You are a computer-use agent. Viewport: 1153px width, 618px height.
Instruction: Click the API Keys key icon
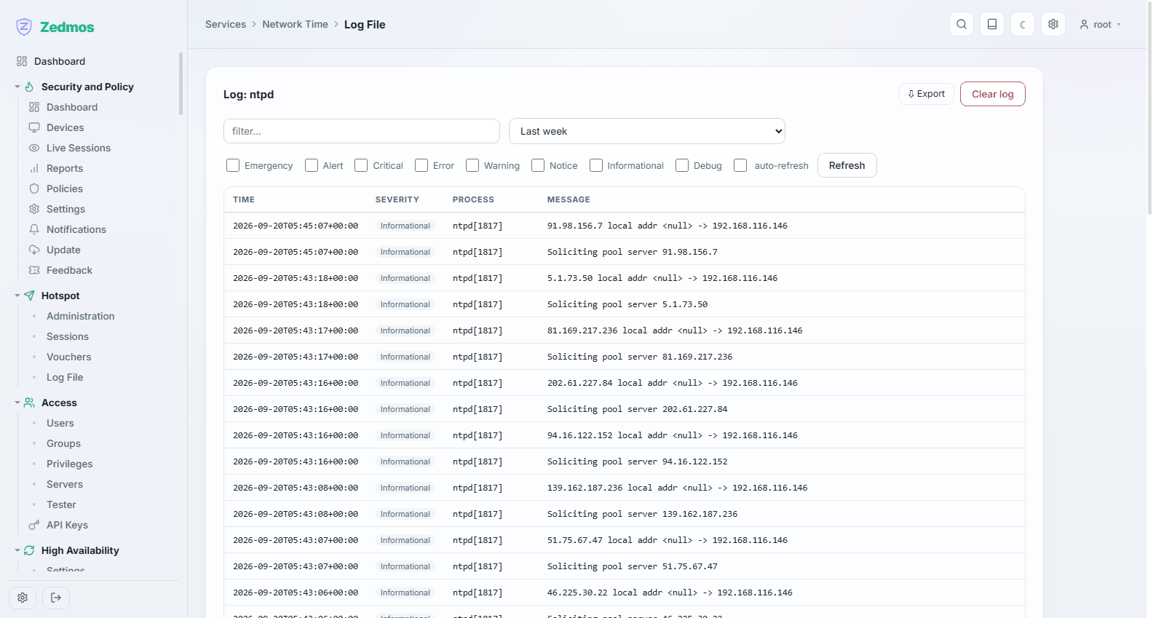pyautogui.click(x=34, y=525)
